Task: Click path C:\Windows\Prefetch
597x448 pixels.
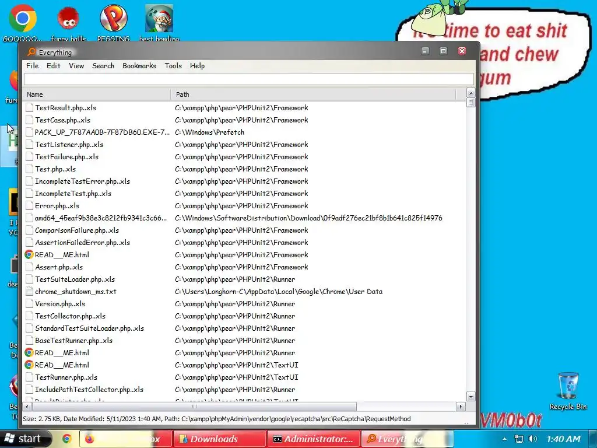Action: [210, 132]
